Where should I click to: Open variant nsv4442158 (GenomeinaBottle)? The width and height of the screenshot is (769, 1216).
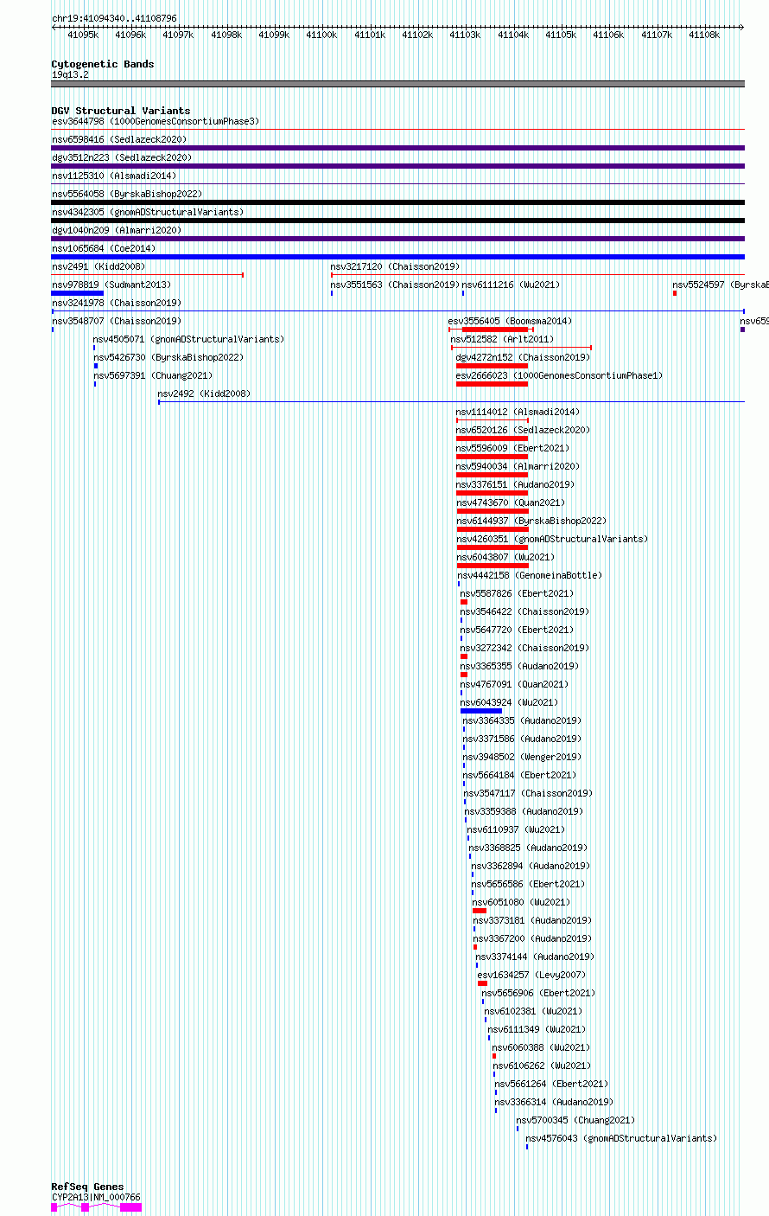pos(530,575)
